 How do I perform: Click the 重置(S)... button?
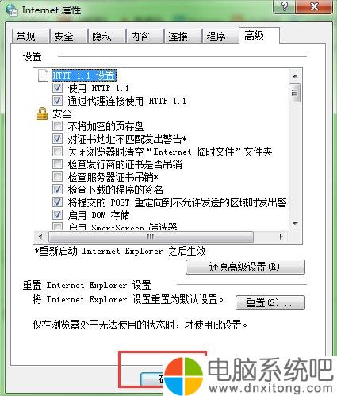click(x=270, y=302)
